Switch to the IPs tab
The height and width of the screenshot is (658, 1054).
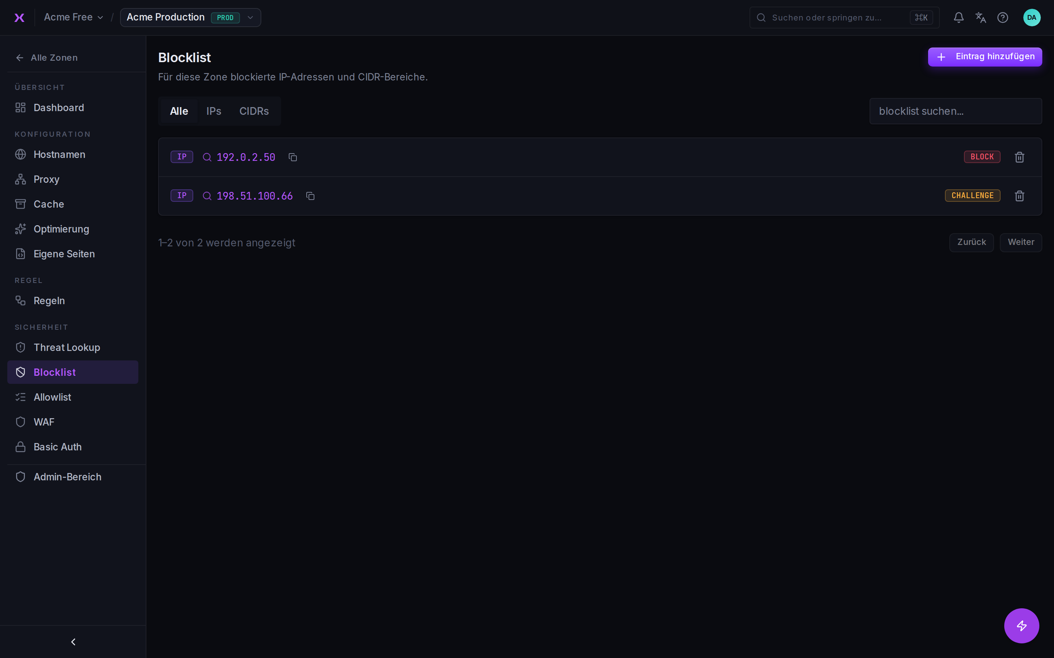click(x=214, y=111)
